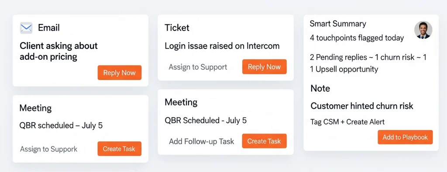The height and width of the screenshot is (172, 447).
Task: Open Customer hinted churn risk note
Action: click(362, 106)
